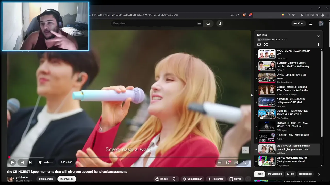Close the bla bla playlist panel
Screen dimensions: 330x185
pos(318,37)
